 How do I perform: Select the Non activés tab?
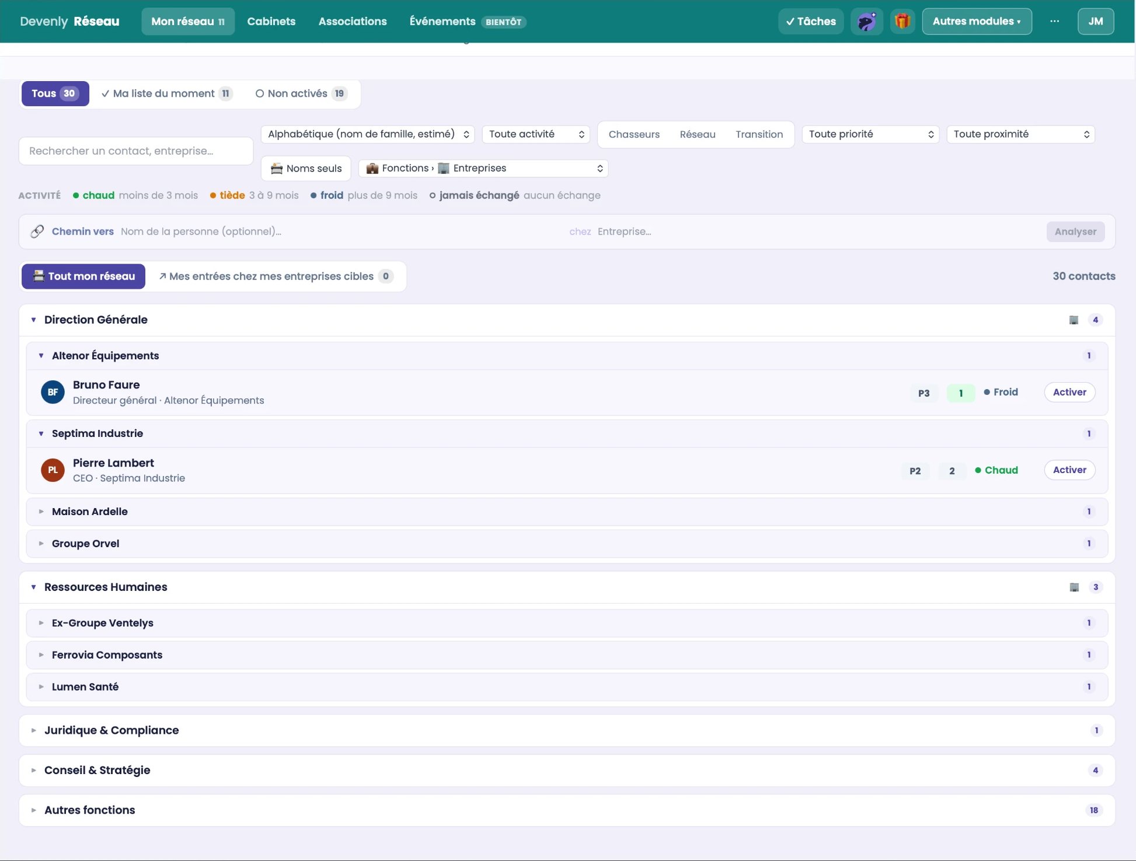[x=301, y=93]
